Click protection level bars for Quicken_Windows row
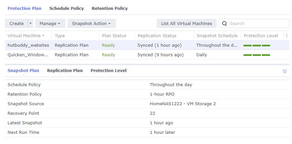The image size is (292, 144). tap(257, 55)
